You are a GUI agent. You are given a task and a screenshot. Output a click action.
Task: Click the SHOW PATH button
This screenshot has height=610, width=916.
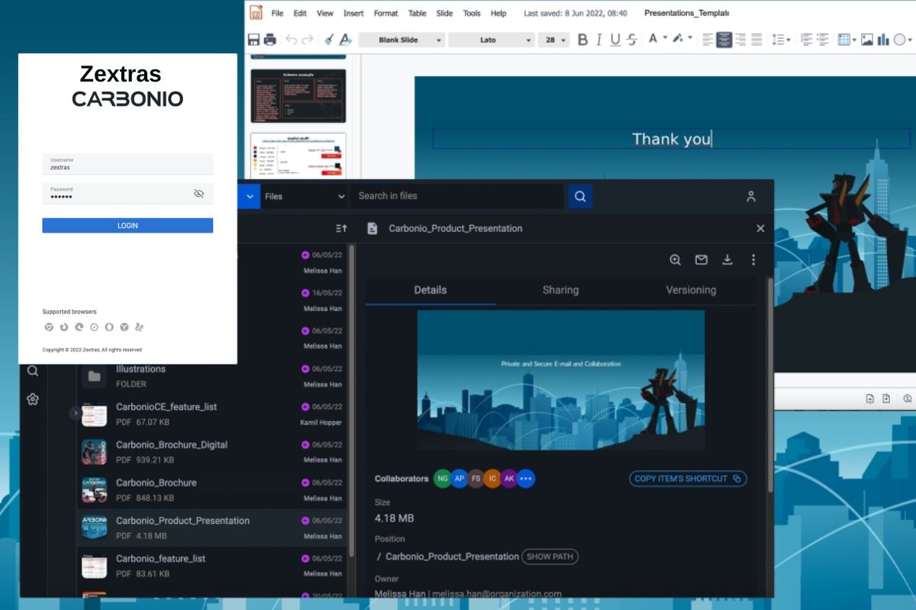click(x=550, y=557)
